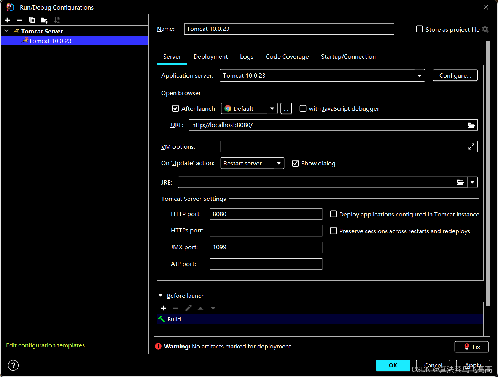Collapse the Tomcat Server tree node
The height and width of the screenshot is (377, 498).
coord(6,31)
